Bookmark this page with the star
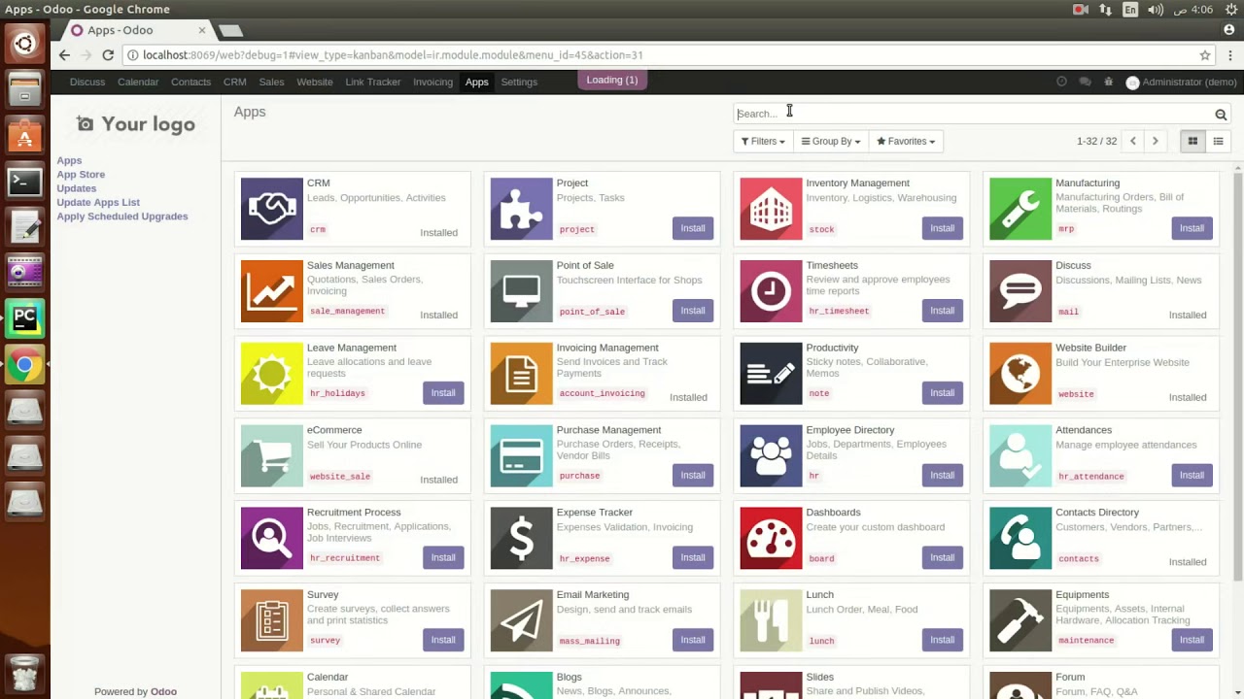 pyautogui.click(x=1205, y=55)
